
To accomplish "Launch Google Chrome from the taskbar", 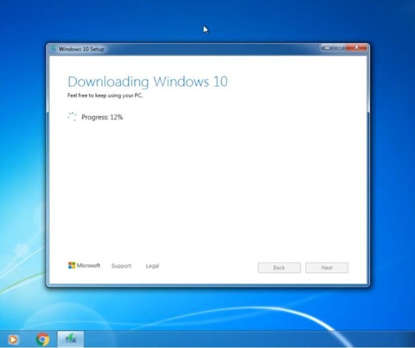I will (x=43, y=339).
